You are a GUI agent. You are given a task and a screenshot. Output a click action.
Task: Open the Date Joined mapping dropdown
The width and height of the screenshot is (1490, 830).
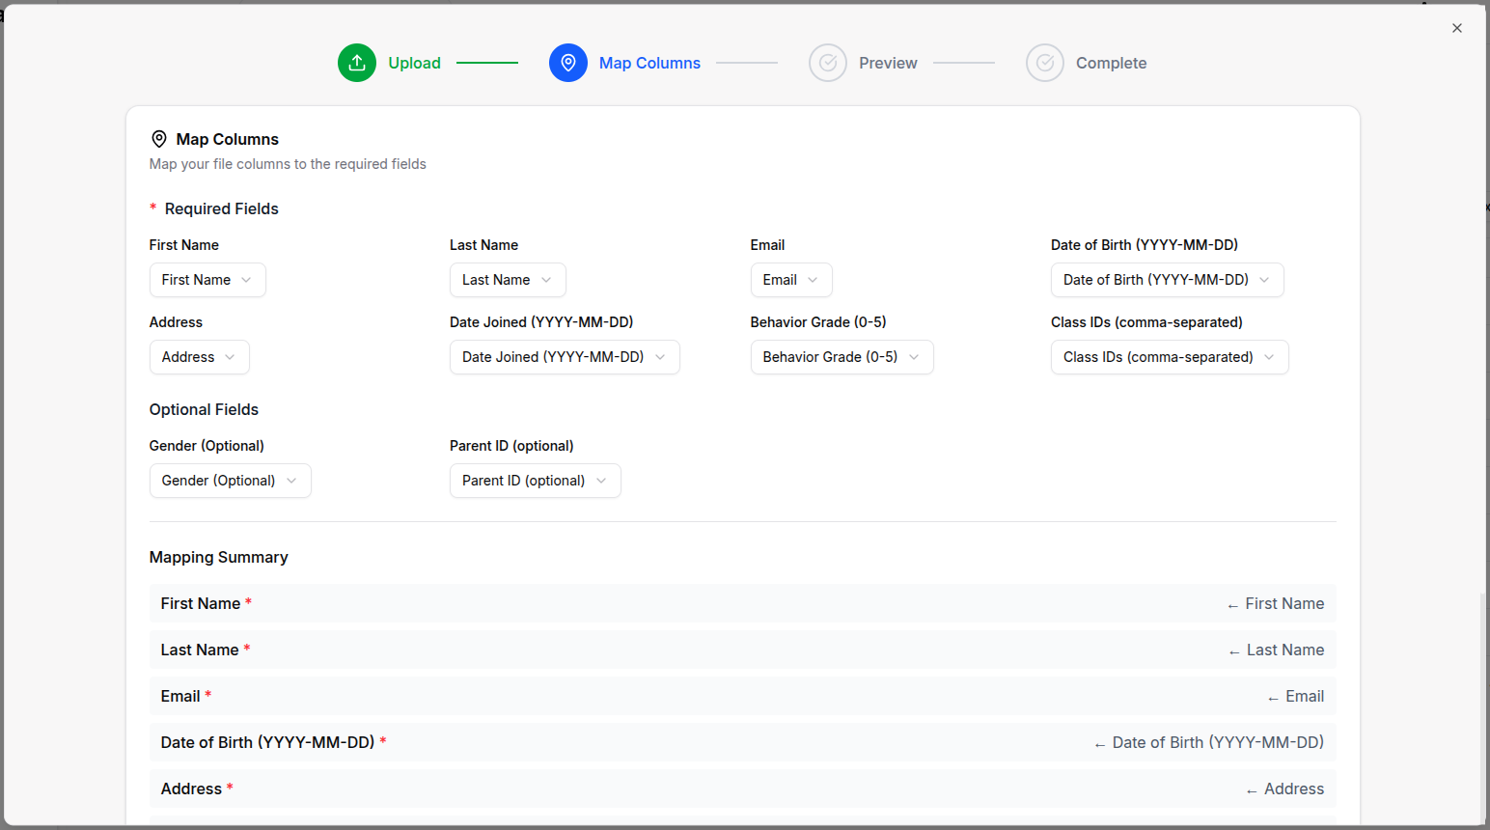[x=565, y=356]
